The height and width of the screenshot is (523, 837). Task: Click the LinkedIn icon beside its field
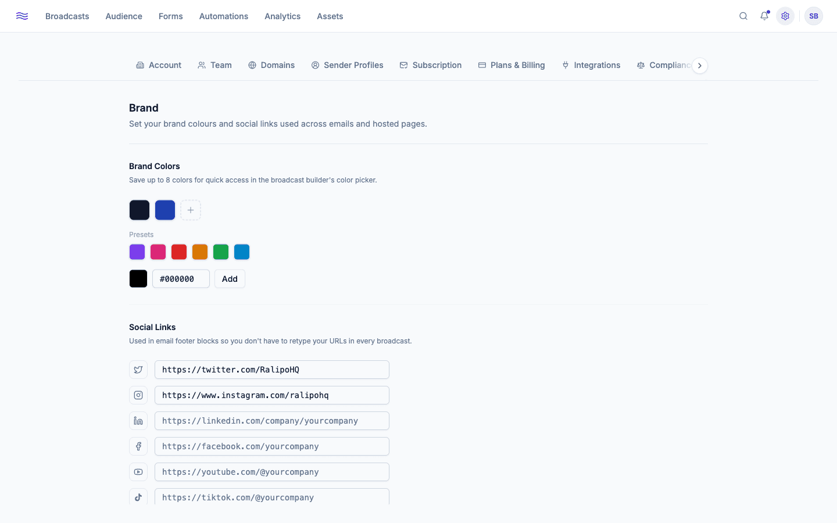coord(138,421)
